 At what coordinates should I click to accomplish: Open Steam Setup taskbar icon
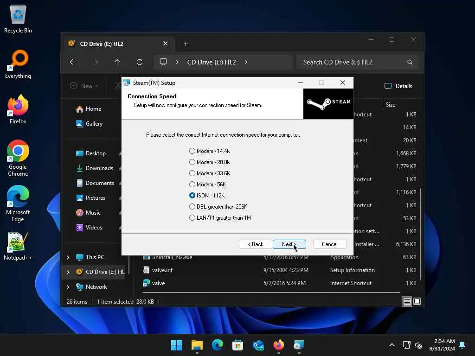[x=299, y=345]
